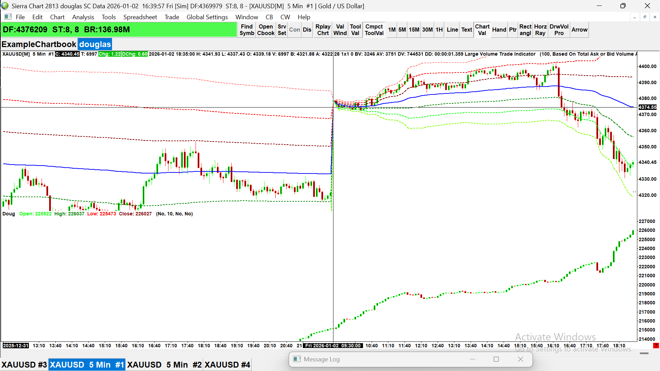Choose the Rectangle angle tool

pyautogui.click(x=525, y=30)
